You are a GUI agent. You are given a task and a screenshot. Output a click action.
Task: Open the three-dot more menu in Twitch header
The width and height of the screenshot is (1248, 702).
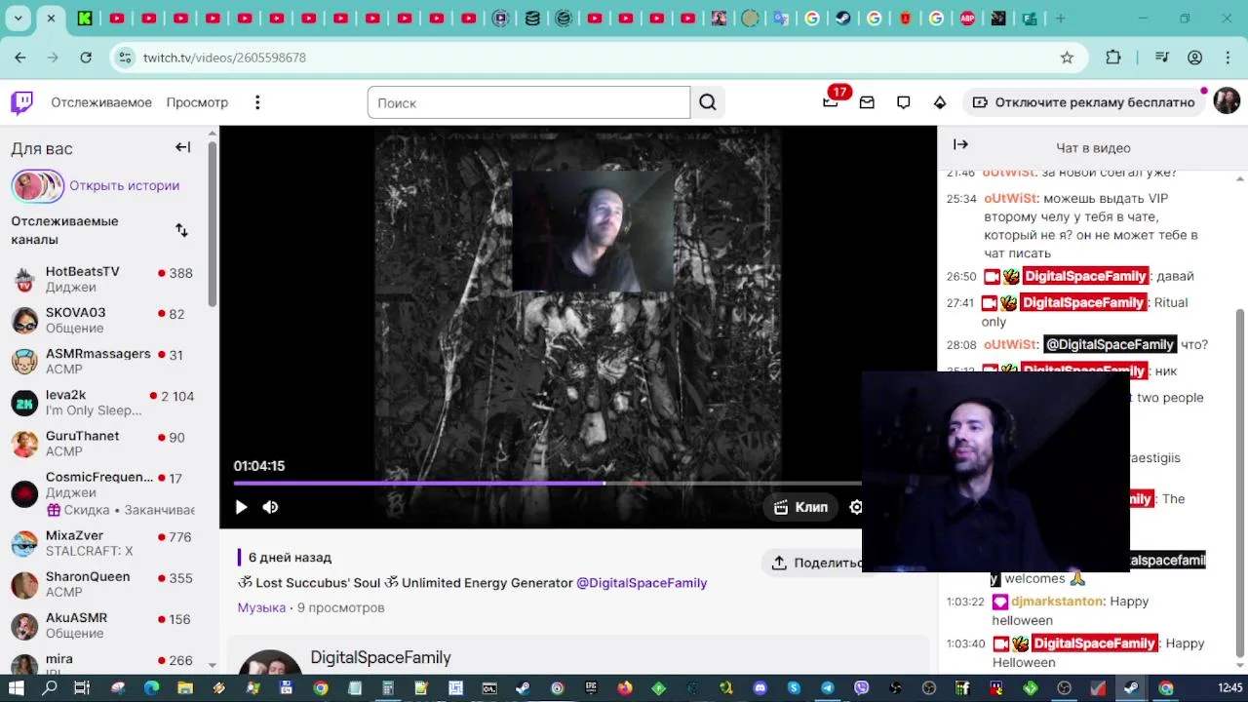pyautogui.click(x=257, y=102)
